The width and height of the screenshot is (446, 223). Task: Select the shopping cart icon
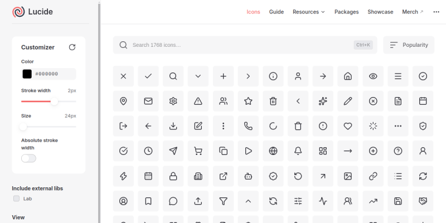(x=198, y=151)
